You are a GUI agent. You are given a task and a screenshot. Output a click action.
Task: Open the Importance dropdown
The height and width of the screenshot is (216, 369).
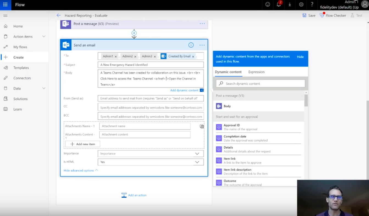[151, 154]
